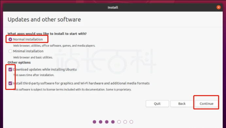
Task: Close the Install window with orange X
Action: click(218, 7)
